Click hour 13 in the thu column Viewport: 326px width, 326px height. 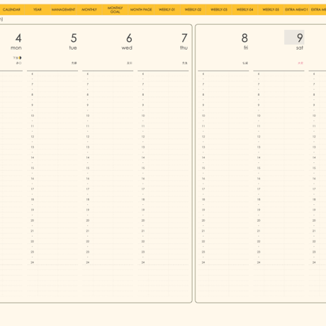(x=143, y=147)
